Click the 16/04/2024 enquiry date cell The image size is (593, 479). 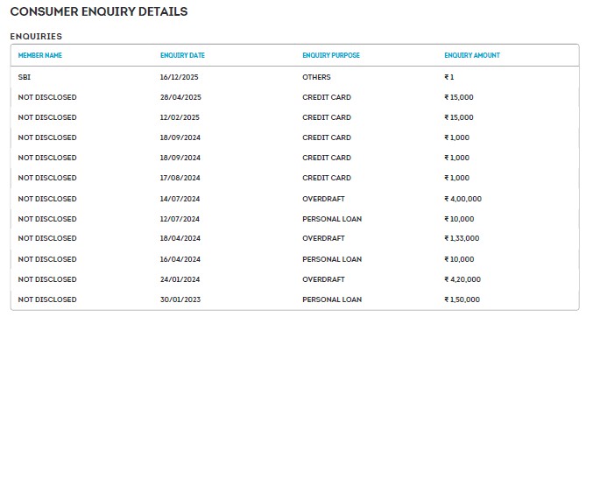[x=180, y=259]
